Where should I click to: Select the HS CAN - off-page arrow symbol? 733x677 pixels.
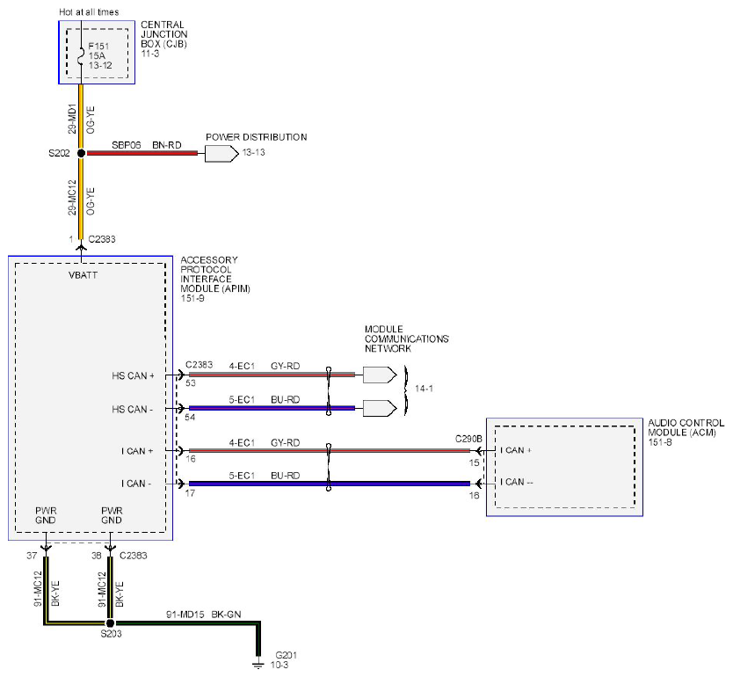(x=380, y=408)
